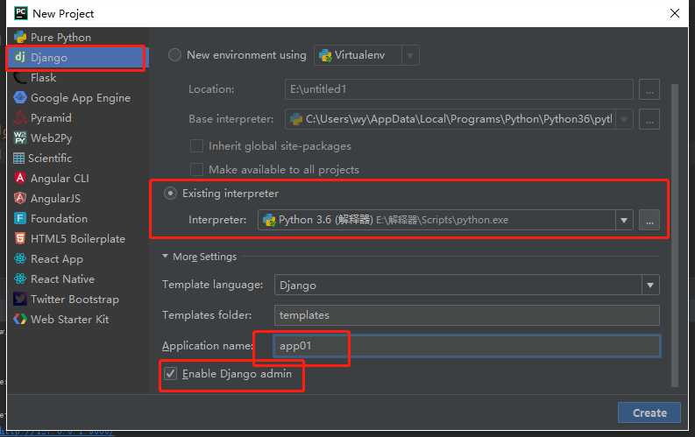
Task: Uncheck Enable Django admin checkbox
Action: pyautogui.click(x=170, y=374)
